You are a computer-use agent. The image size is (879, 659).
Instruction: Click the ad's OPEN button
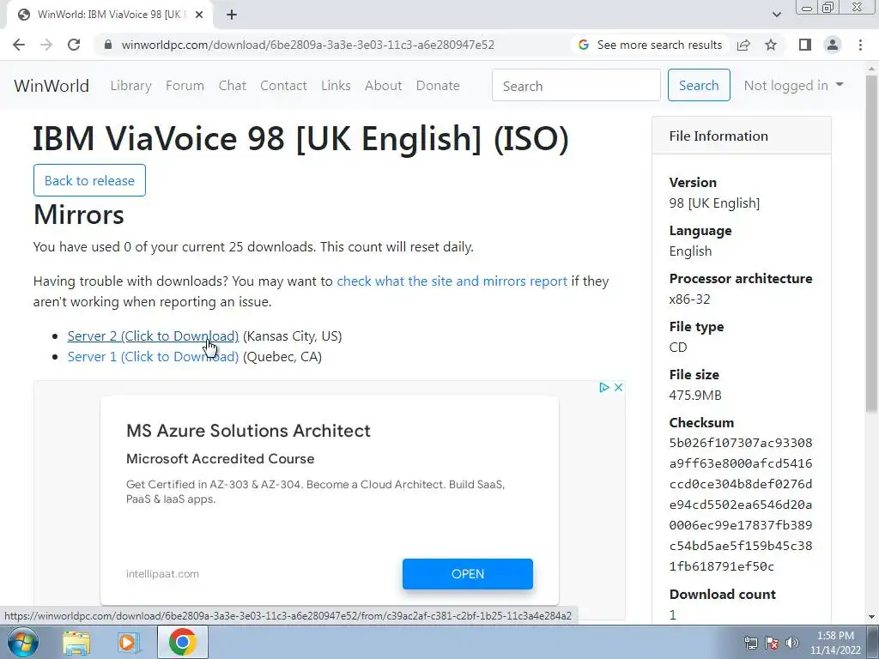click(468, 574)
